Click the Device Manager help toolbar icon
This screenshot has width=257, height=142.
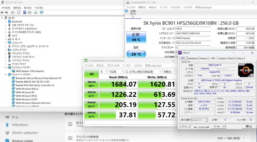pos(25,12)
